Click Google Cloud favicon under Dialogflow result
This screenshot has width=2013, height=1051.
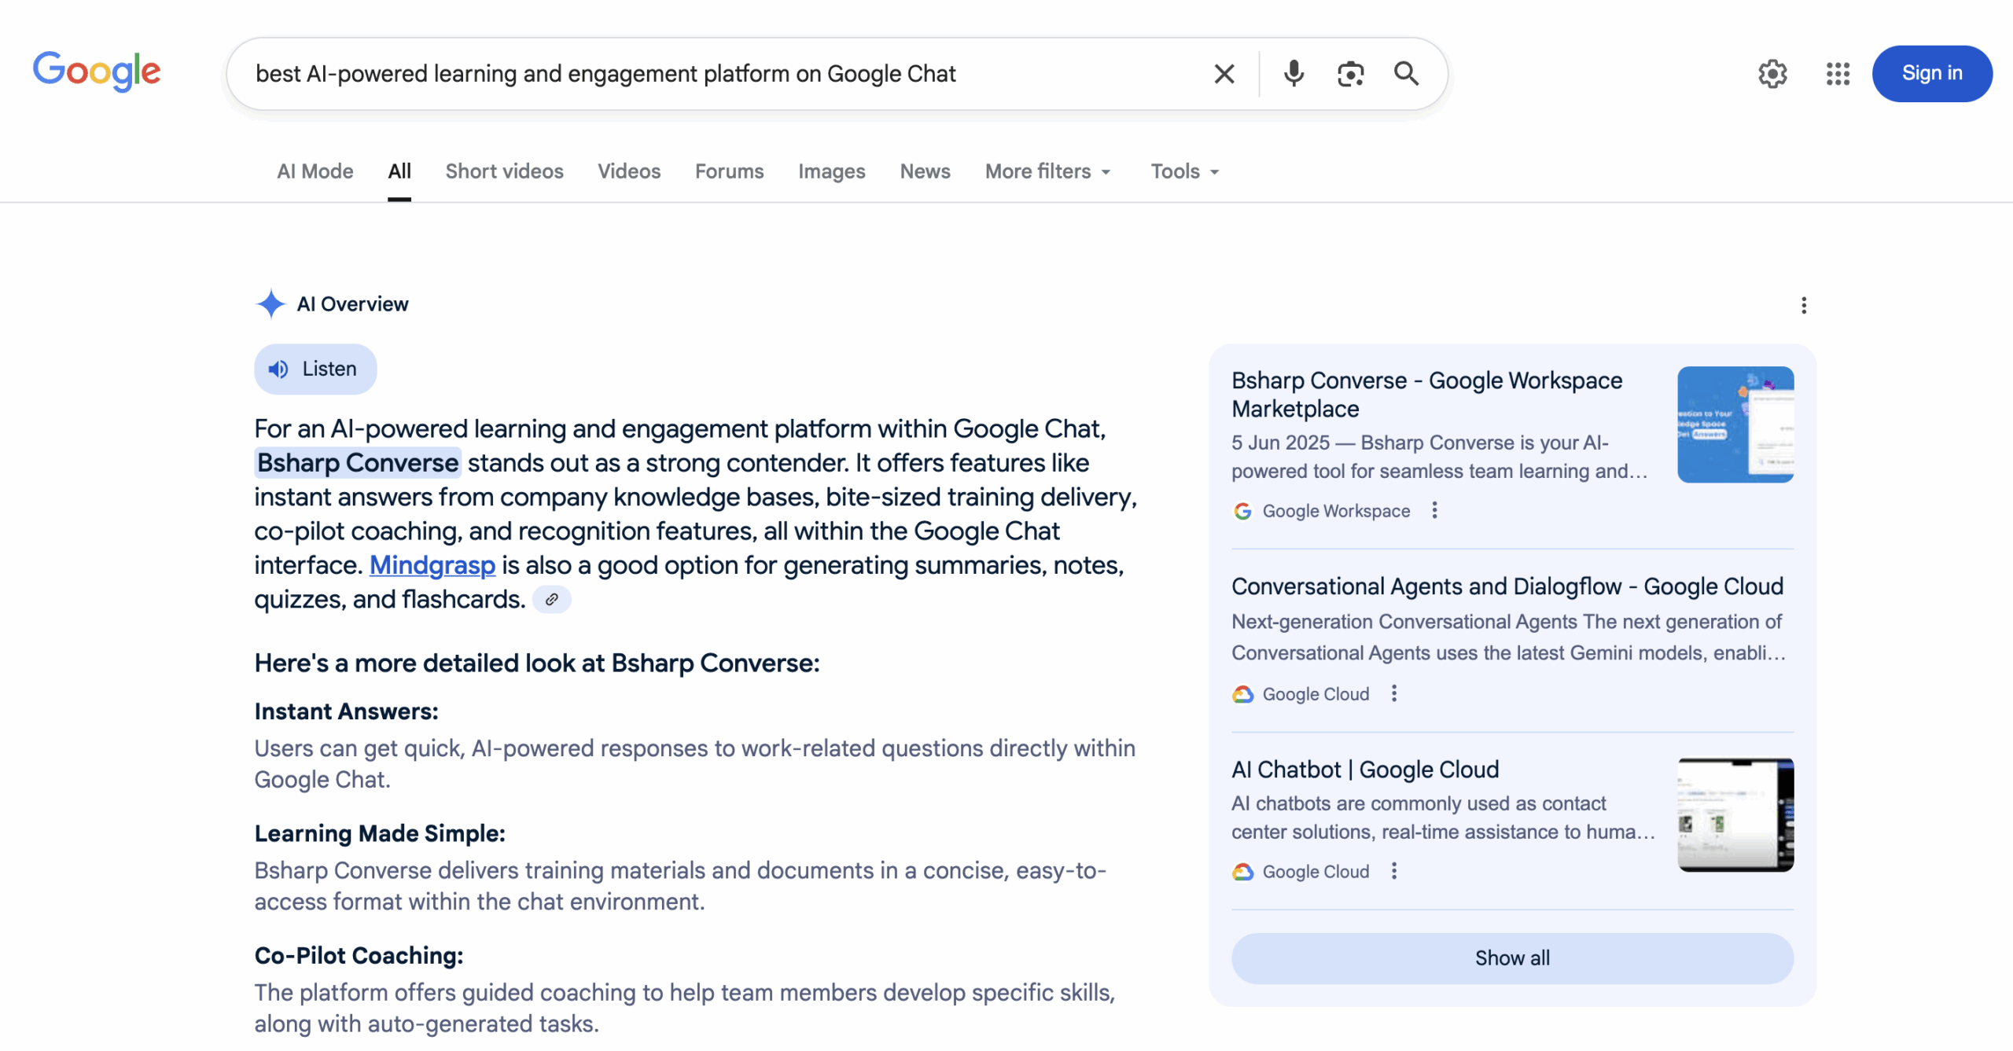(1242, 694)
